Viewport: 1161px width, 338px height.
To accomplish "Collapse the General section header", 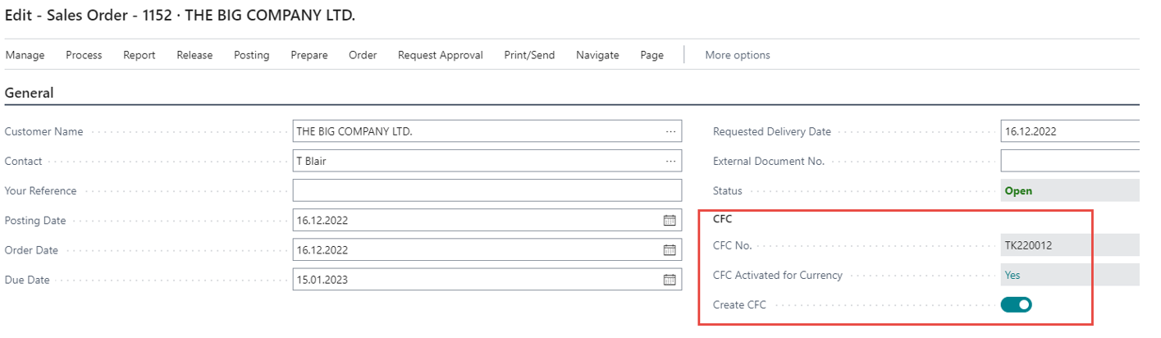I will pyautogui.click(x=30, y=94).
